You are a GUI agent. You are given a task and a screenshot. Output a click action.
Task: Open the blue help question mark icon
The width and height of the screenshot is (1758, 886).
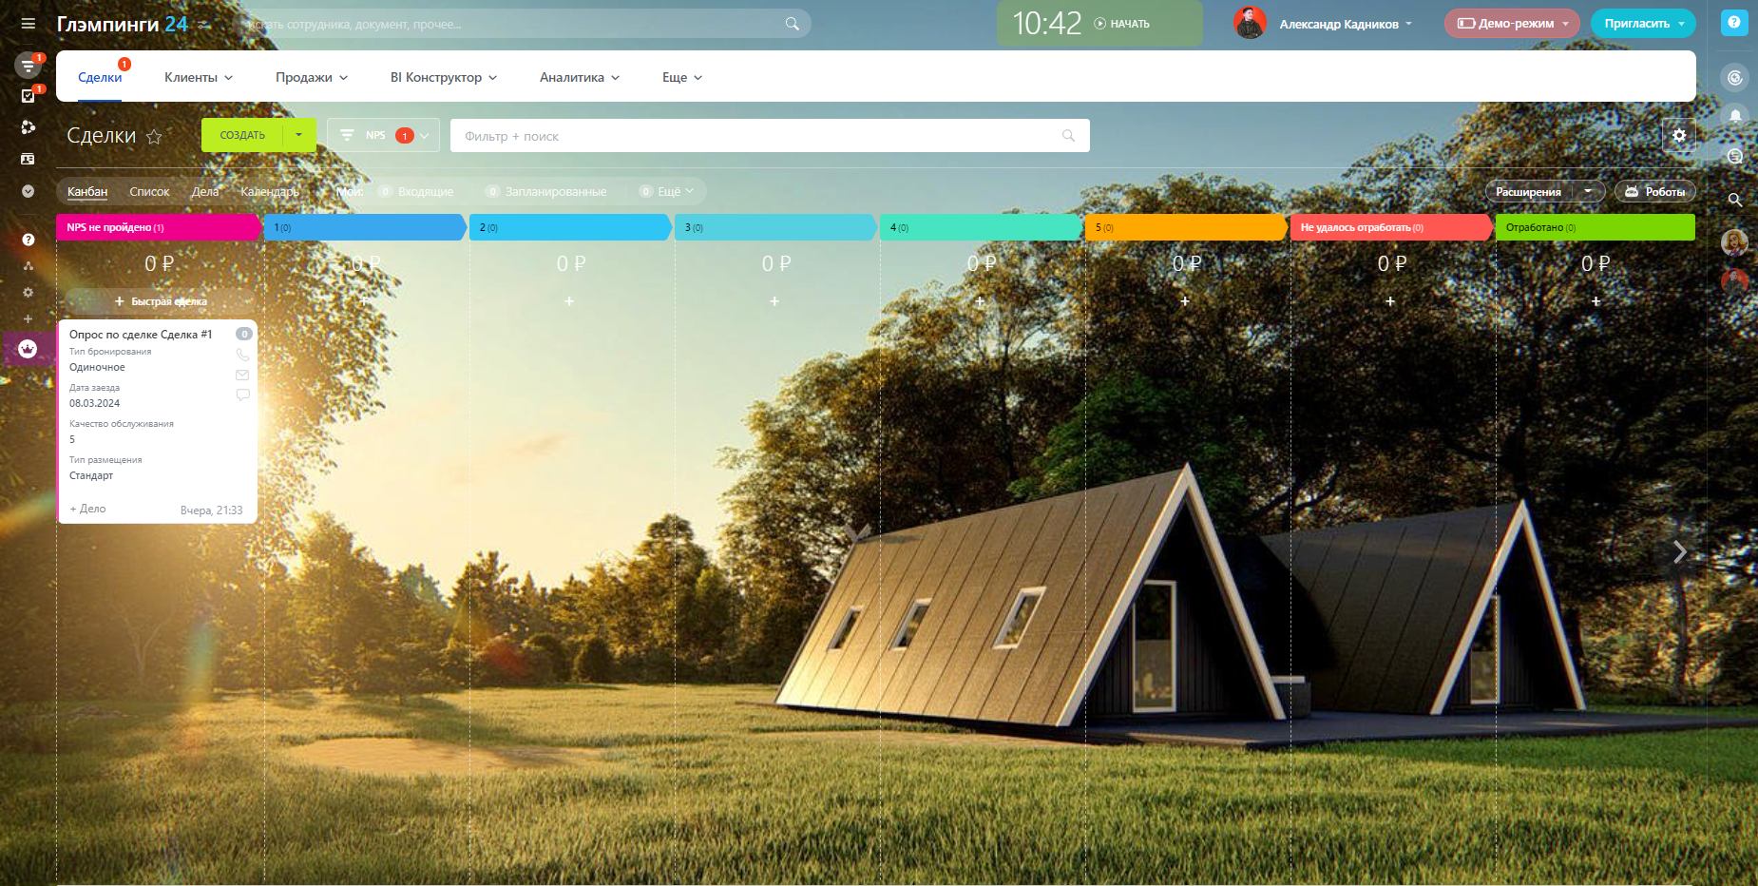(1734, 23)
